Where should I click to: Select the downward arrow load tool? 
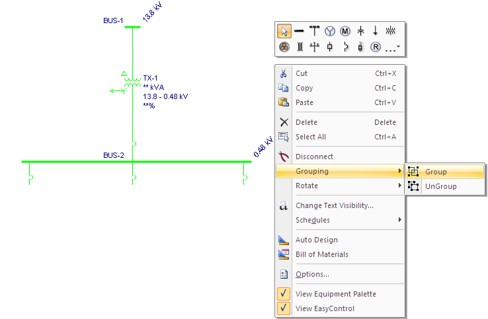[375, 31]
